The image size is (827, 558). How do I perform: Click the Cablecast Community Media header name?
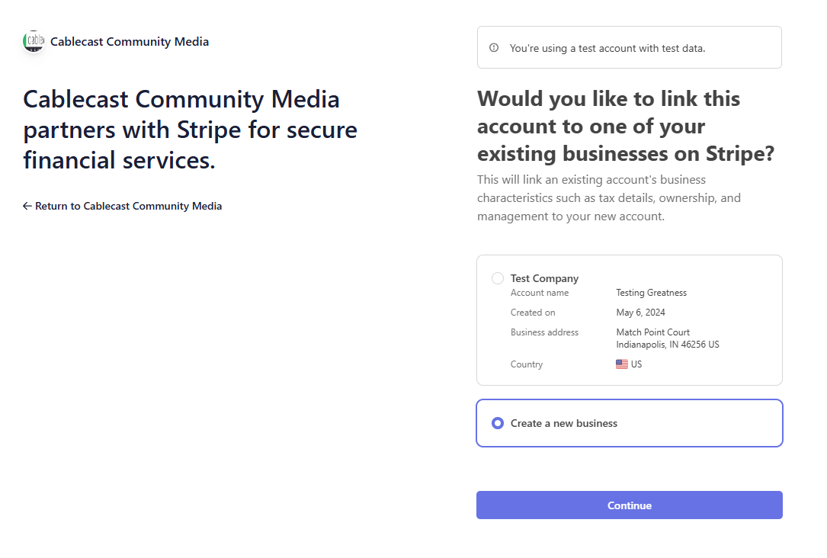click(x=130, y=42)
